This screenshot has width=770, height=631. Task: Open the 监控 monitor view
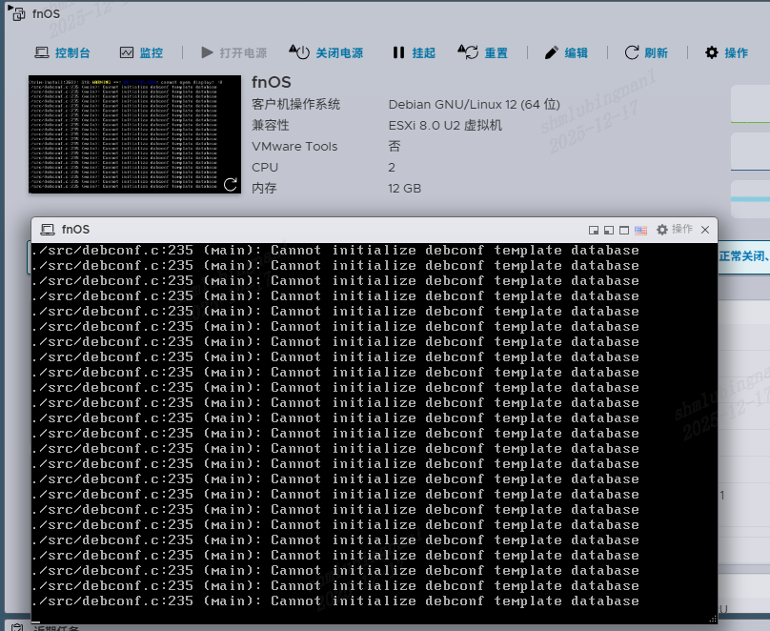(141, 52)
